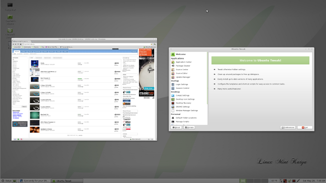Click Become a Sponsor banner
Screen dimensions: 326x183
[x=20, y=124]
